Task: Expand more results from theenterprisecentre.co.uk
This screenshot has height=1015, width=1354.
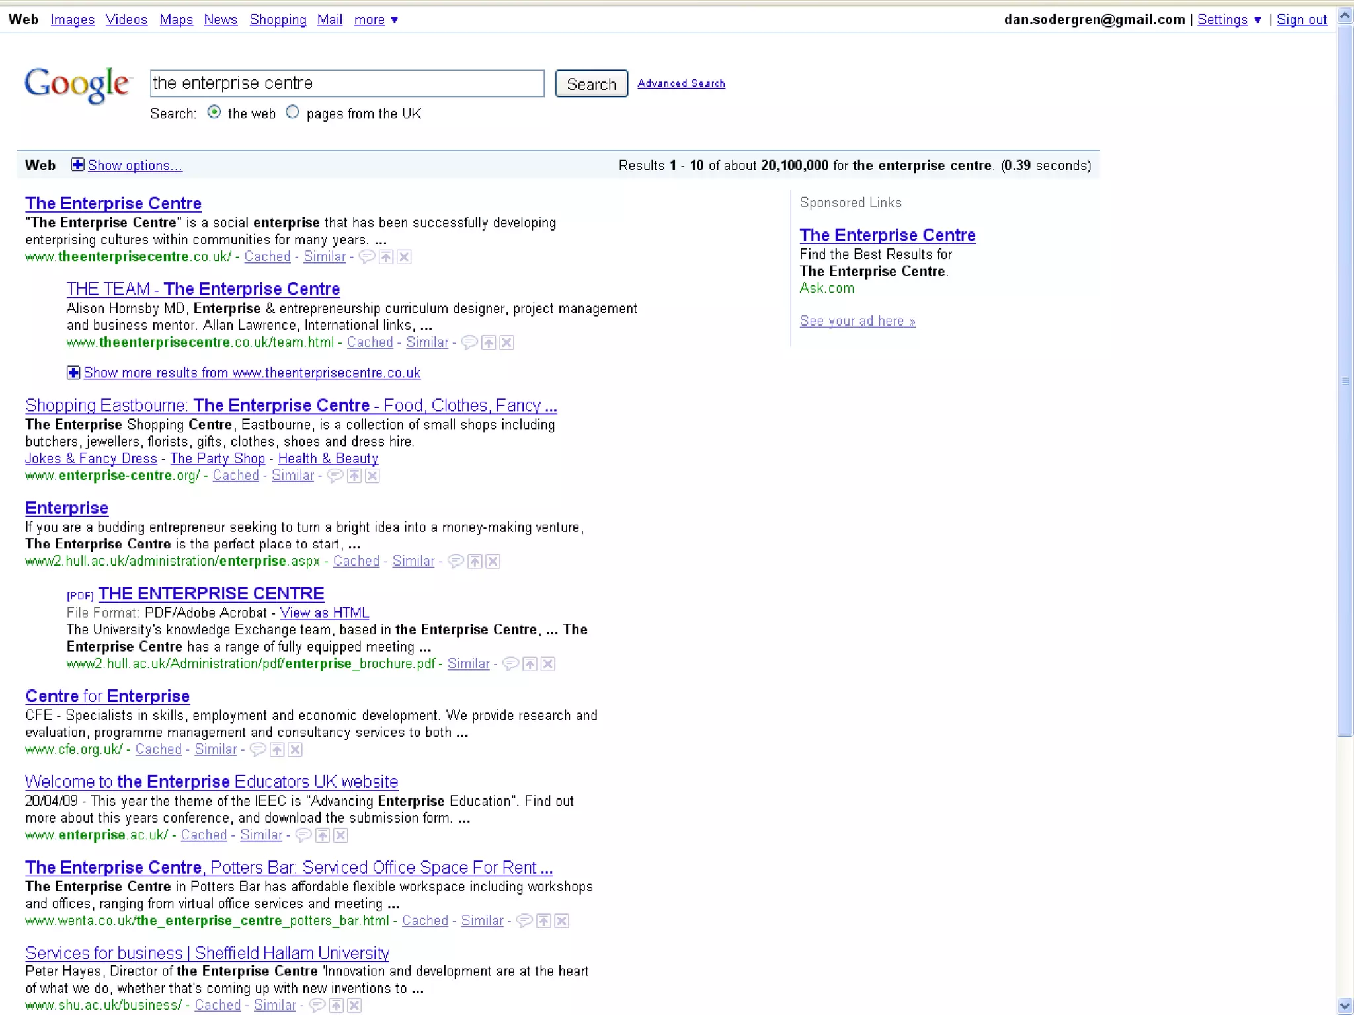Action: 73,373
